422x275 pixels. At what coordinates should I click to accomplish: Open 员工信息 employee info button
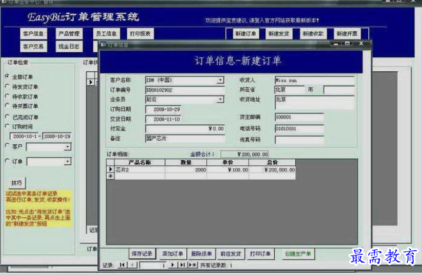pos(106,34)
